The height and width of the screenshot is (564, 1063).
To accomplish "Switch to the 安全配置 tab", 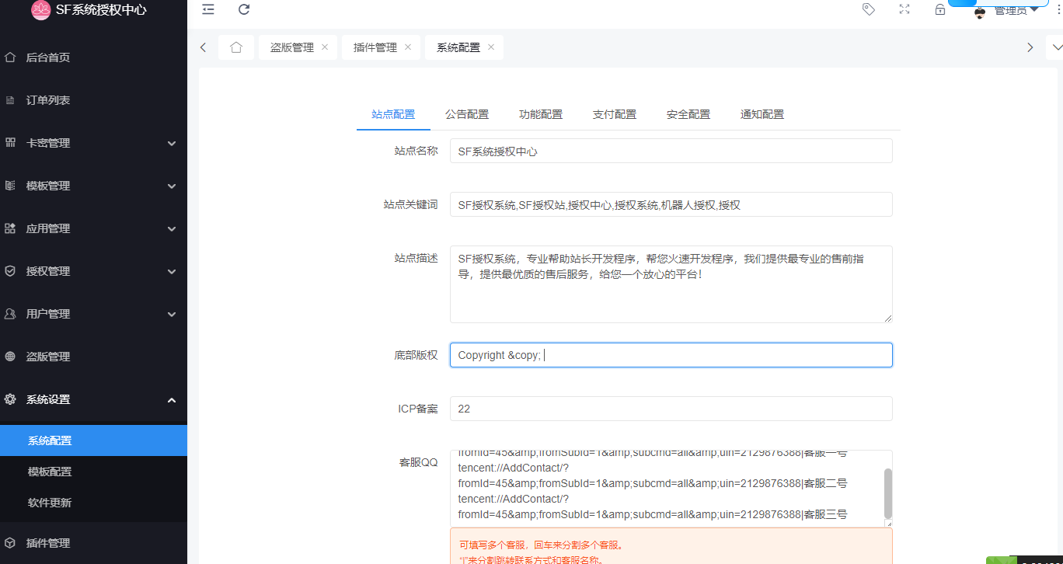I will click(x=688, y=114).
